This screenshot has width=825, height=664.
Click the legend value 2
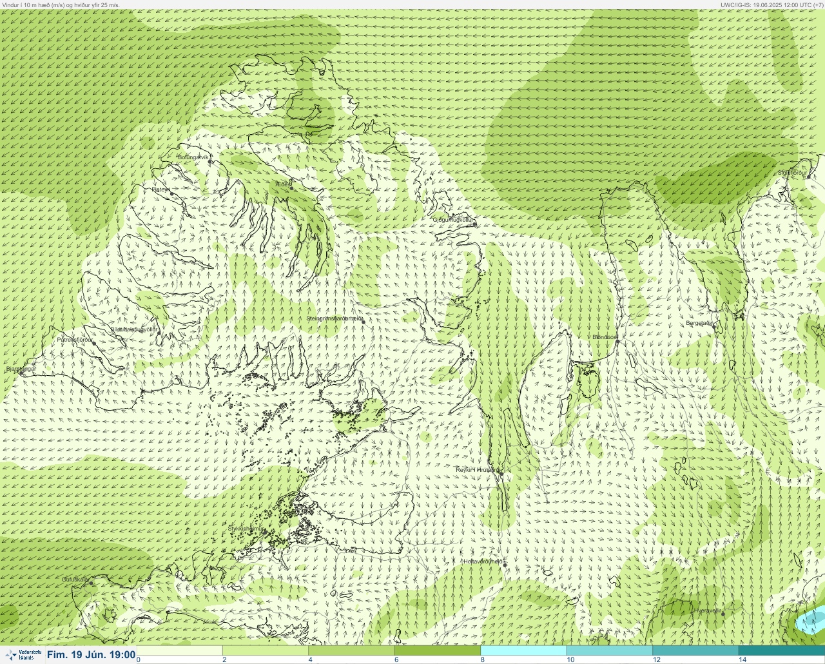(x=224, y=659)
